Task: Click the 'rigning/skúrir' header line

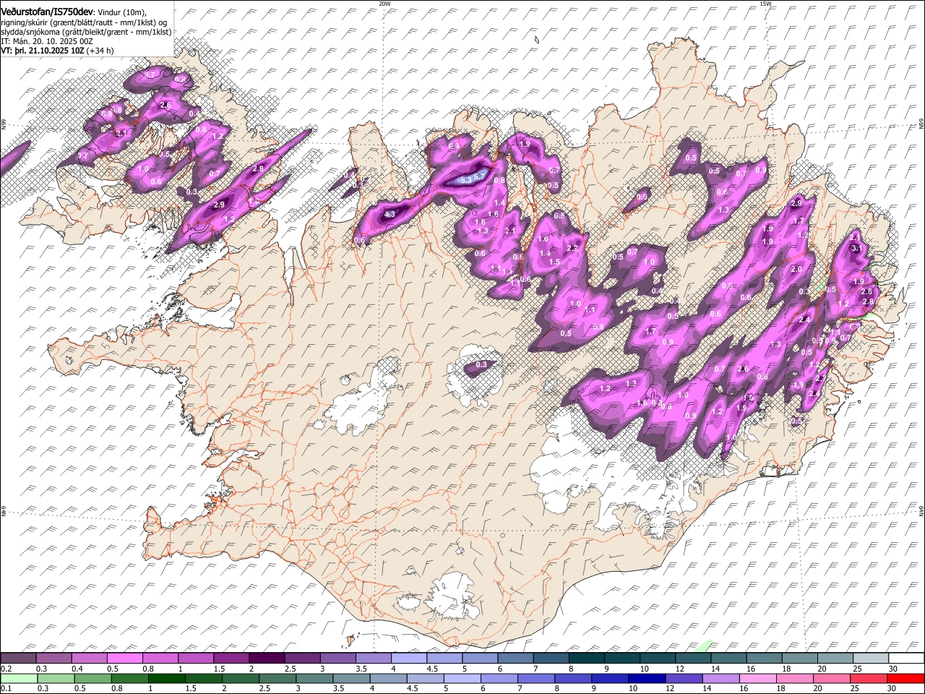Action: coord(84,22)
